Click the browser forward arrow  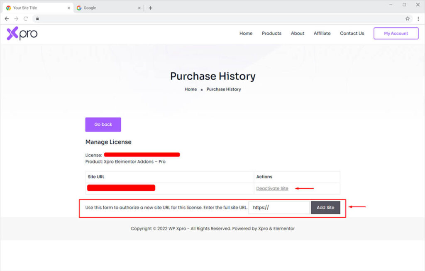click(16, 19)
